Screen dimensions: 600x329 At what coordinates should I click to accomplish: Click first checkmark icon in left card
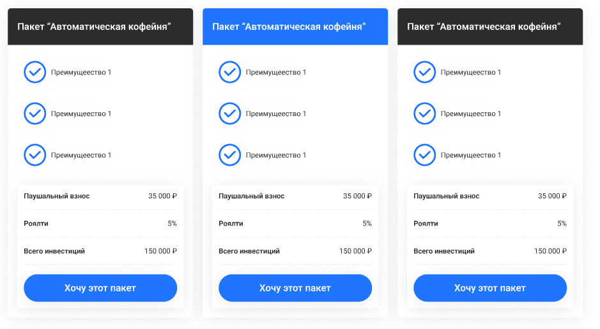[35, 72]
